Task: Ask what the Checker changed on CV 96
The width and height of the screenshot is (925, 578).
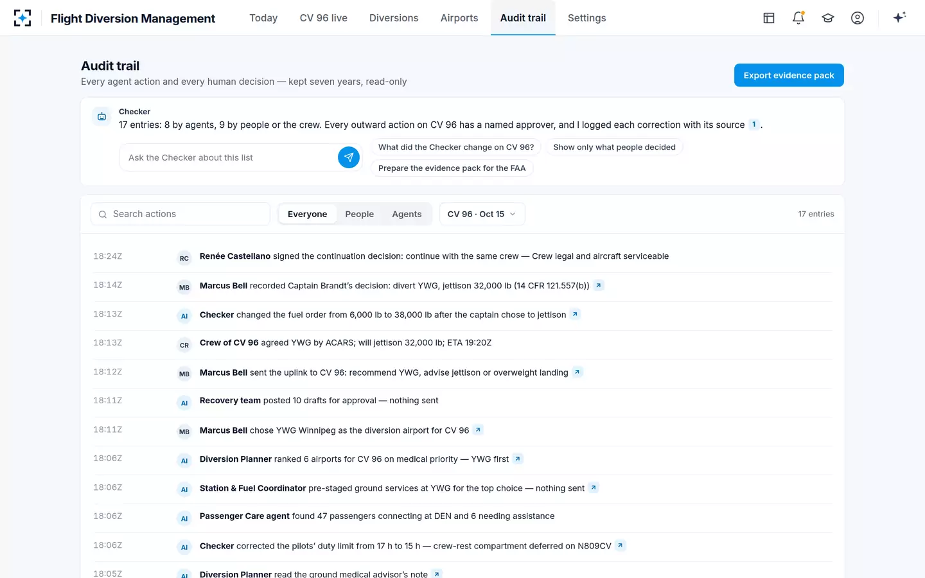Action: [x=456, y=147]
